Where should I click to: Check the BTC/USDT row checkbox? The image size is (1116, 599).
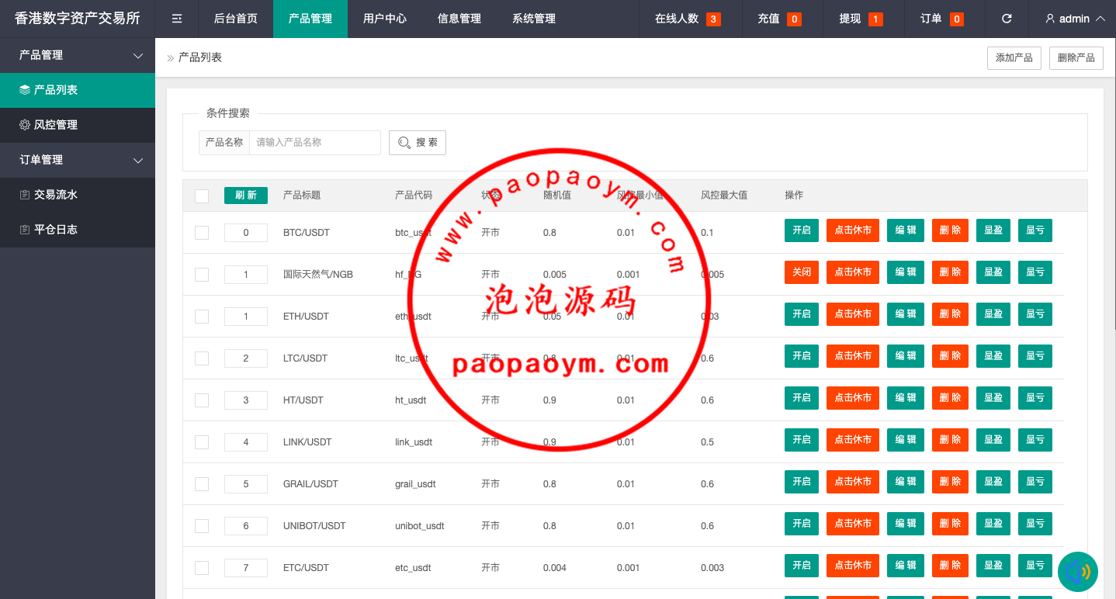202,233
